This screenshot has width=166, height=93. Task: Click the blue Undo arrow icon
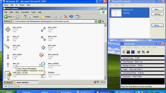[x=71, y=17]
